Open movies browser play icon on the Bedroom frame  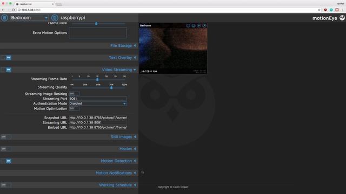(199, 25)
